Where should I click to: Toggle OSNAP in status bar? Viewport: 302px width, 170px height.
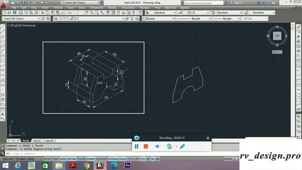[x=91, y=159]
